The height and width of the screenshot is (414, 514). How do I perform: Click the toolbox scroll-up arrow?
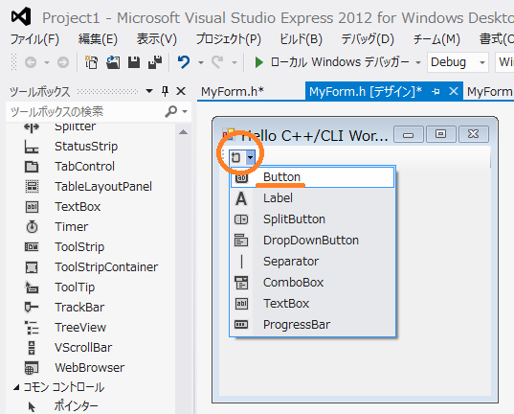point(183,132)
